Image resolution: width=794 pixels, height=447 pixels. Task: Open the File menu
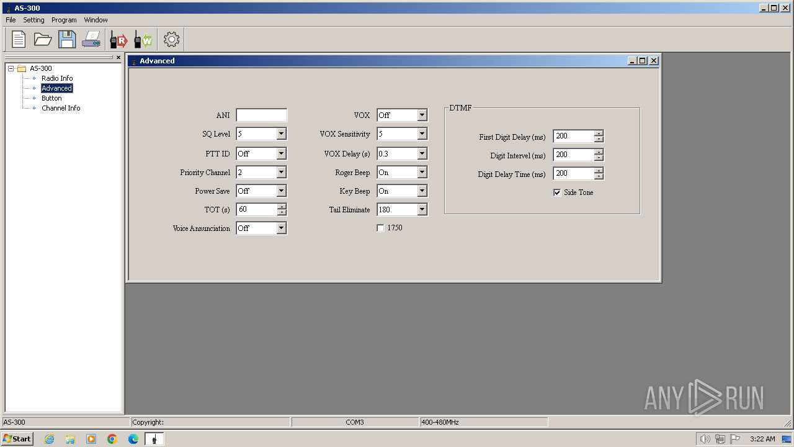click(x=11, y=20)
